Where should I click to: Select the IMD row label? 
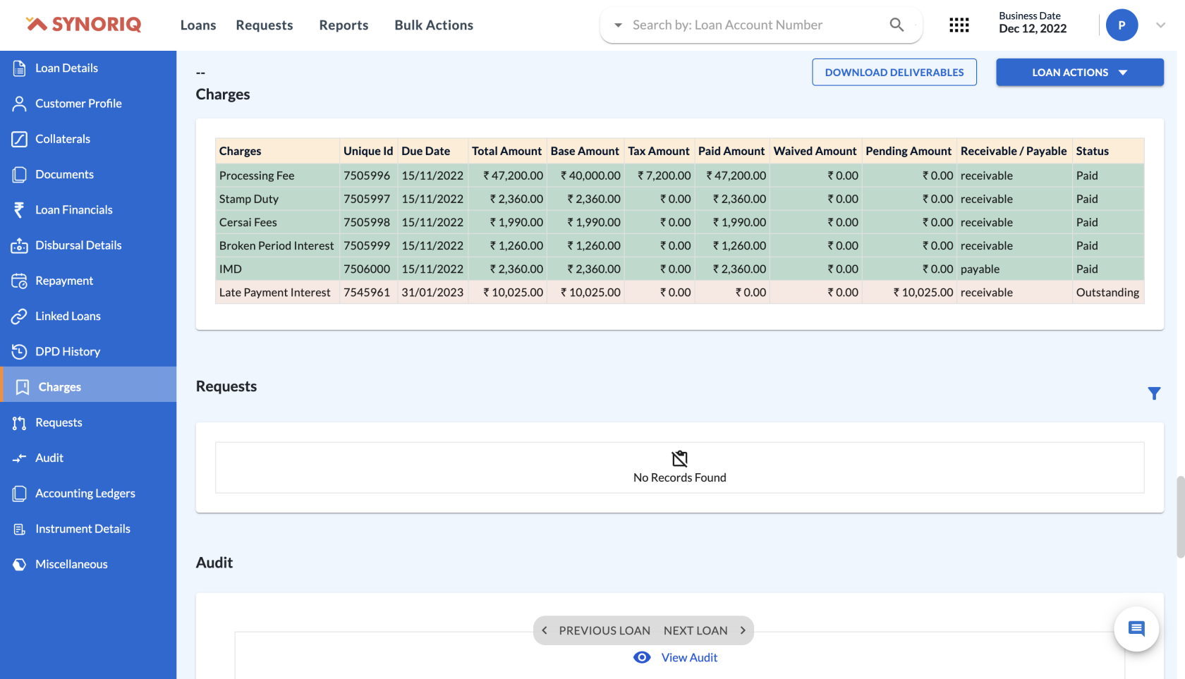pyautogui.click(x=230, y=269)
